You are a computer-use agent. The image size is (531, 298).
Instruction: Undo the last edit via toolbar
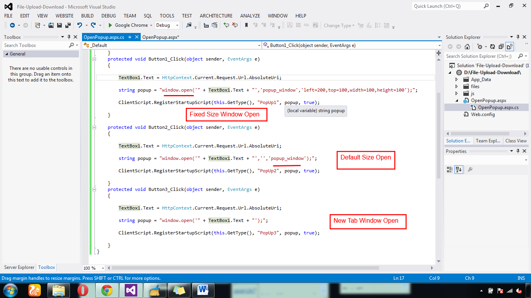click(x=80, y=25)
